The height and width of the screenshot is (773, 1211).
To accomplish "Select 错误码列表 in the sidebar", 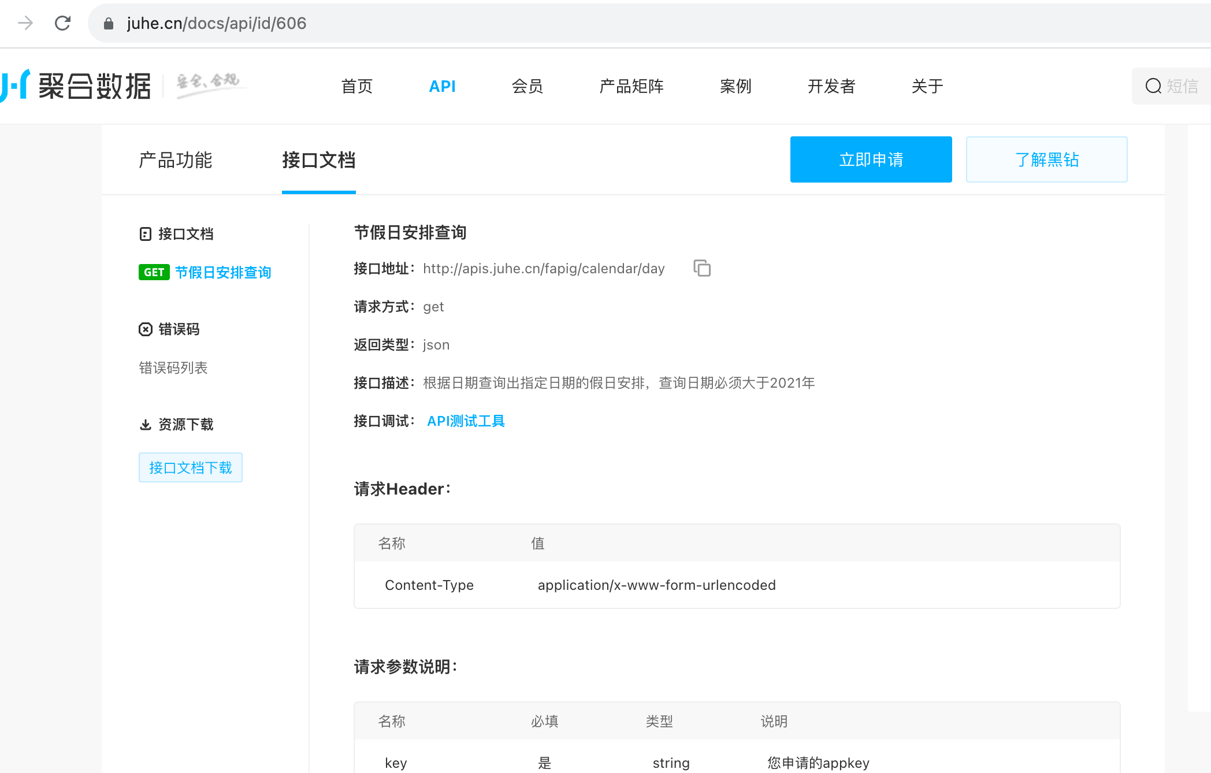I will click(173, 368).
